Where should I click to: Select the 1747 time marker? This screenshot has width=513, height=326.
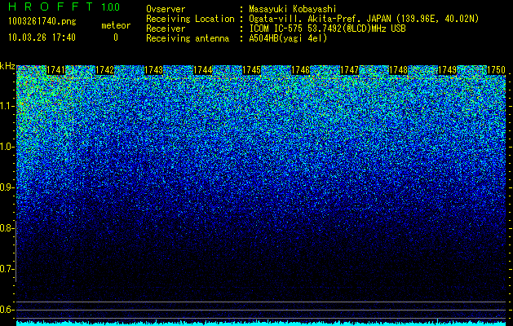pyautogui.click(x=349, y=70)
